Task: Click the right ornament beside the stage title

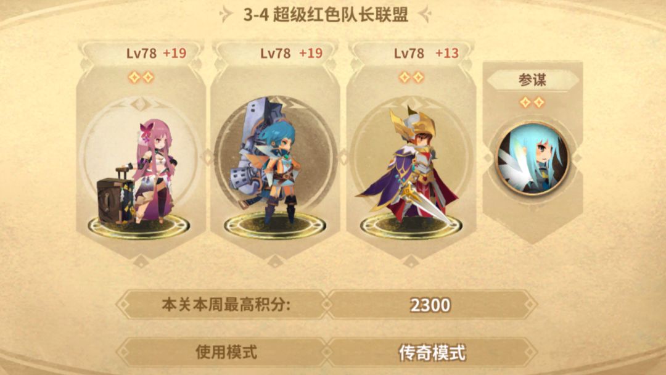Action: click(x=425, y=14)
